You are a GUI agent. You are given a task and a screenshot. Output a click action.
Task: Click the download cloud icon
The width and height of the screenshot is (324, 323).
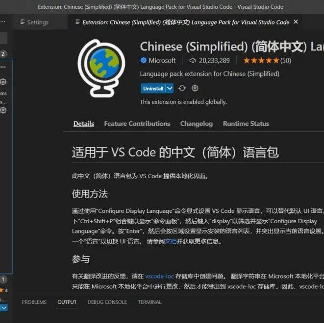coord(193,60)
